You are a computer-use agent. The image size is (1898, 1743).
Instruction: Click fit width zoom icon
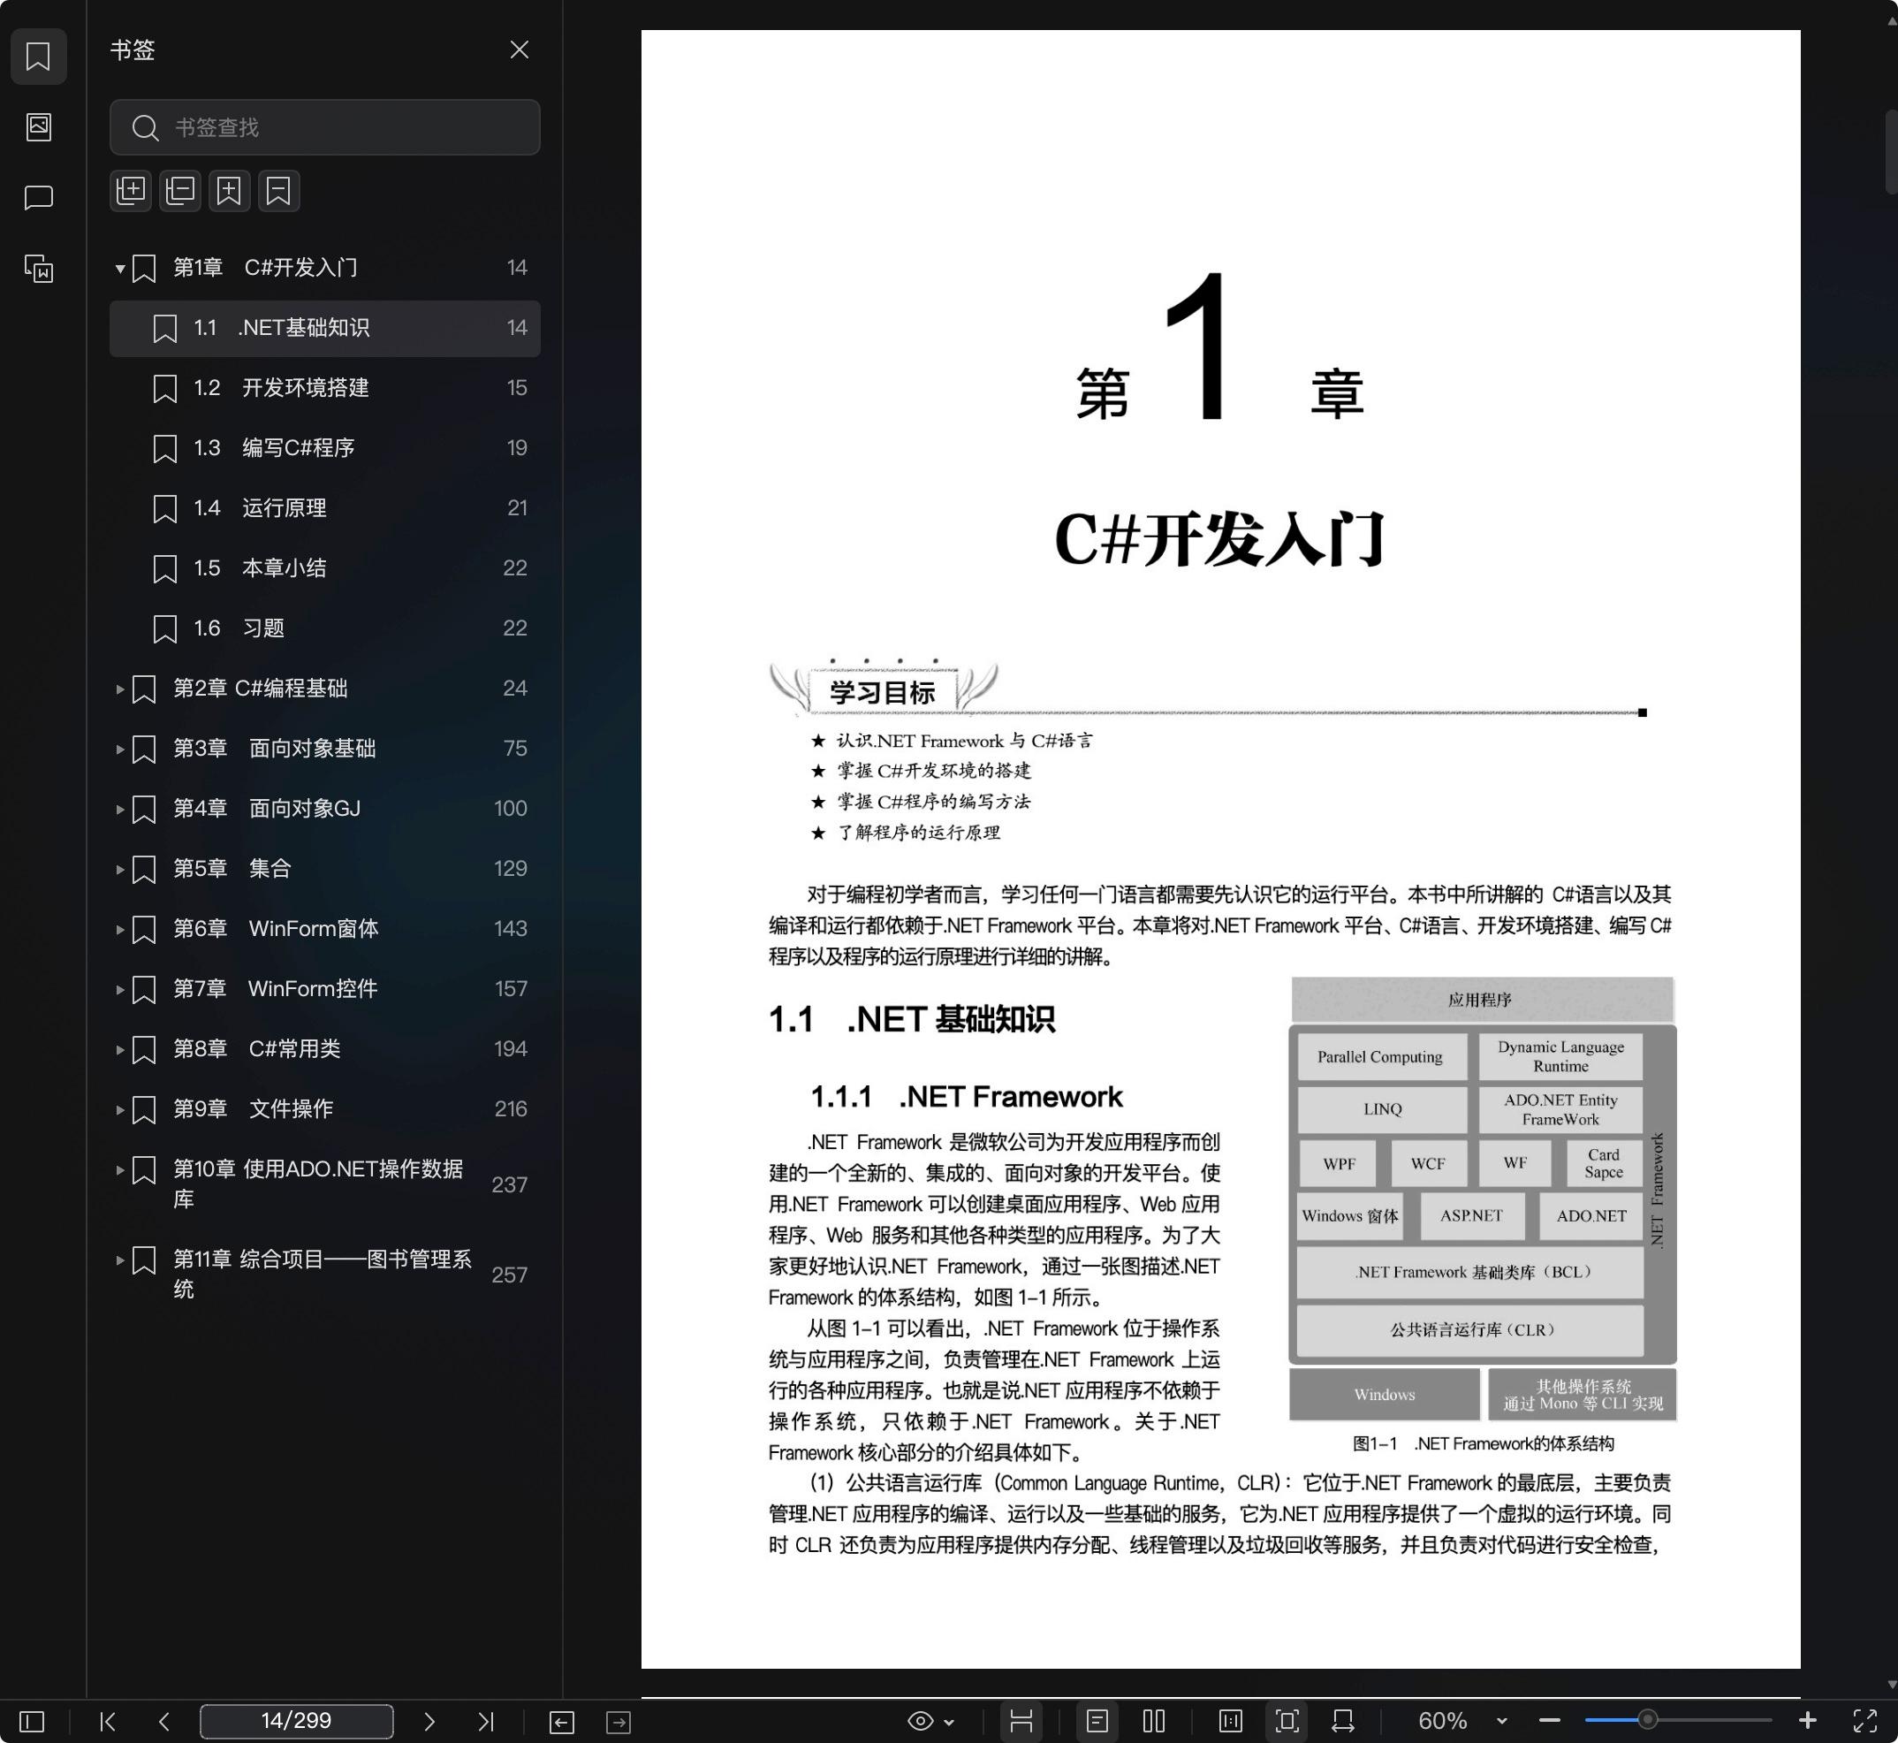point(1344,1723)
